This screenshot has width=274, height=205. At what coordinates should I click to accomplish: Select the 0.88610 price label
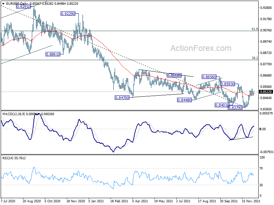53,54
